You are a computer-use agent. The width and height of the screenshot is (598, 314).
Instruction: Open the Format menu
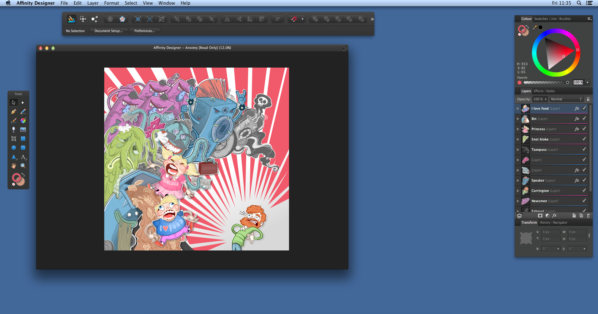(111, 3)
